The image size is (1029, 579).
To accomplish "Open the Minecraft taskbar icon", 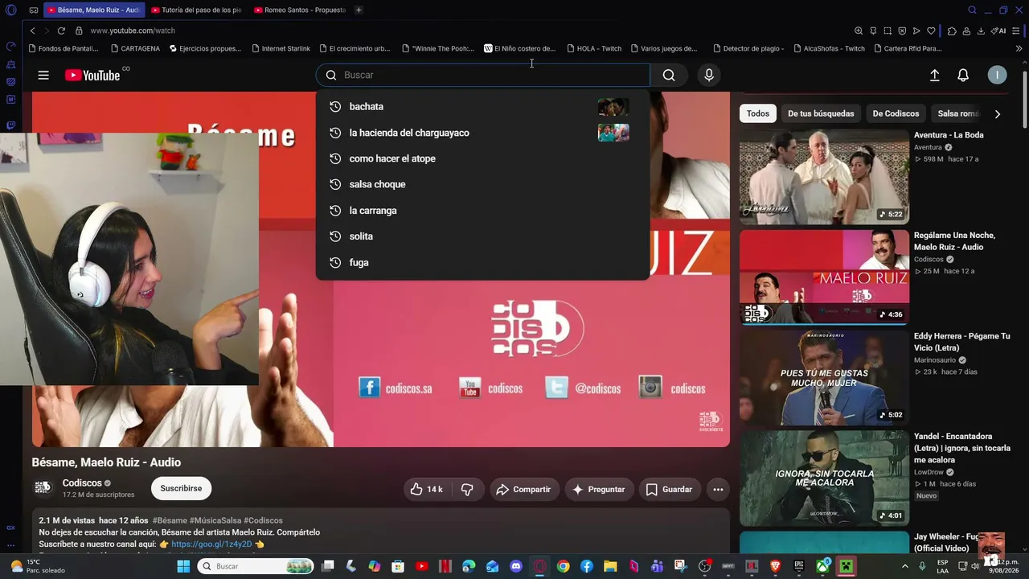I will coord(846,566).
